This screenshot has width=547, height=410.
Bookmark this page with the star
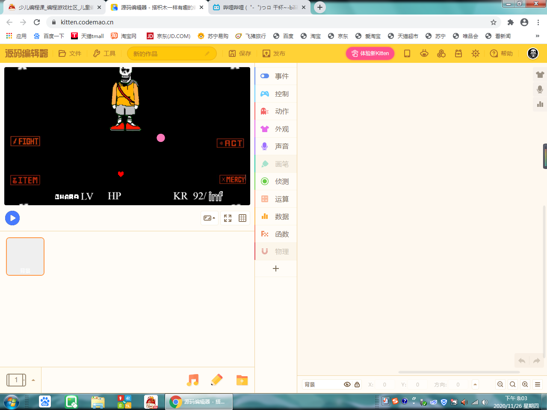point(494,22)
